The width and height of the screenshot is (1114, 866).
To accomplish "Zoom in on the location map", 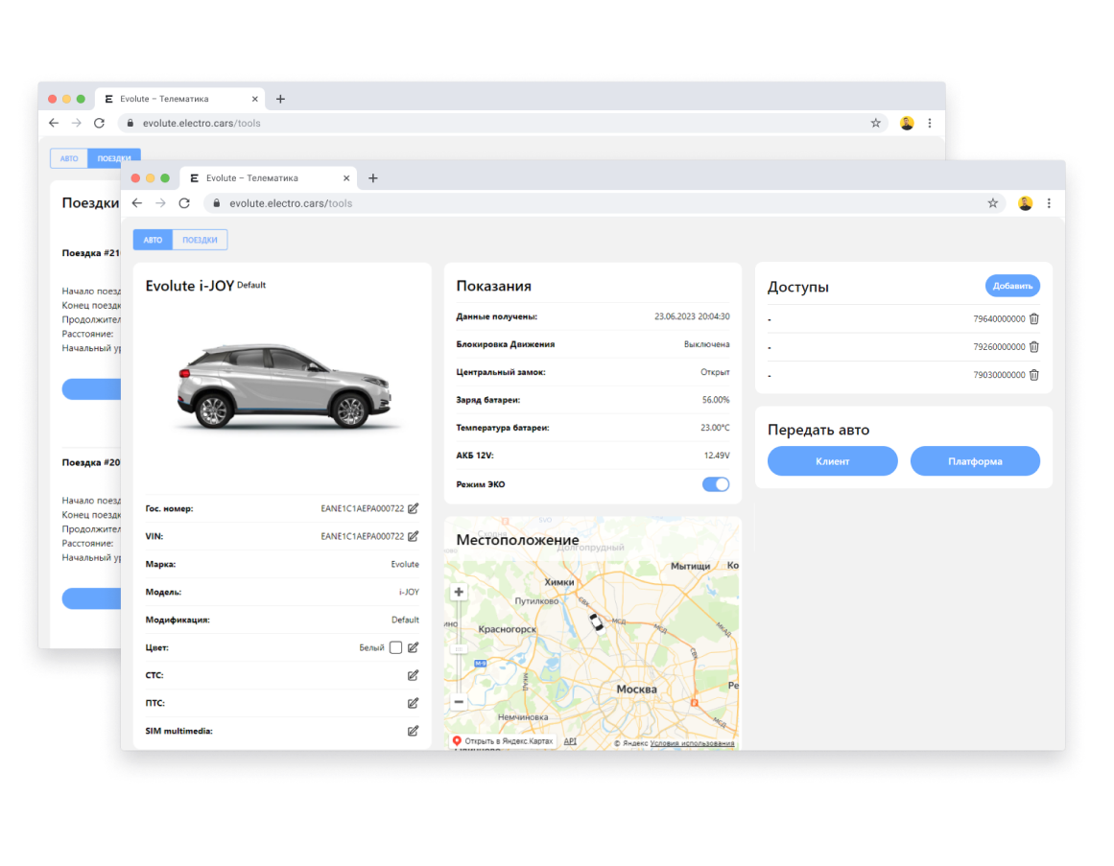I will pyautogui.click(x=459, y=592).
